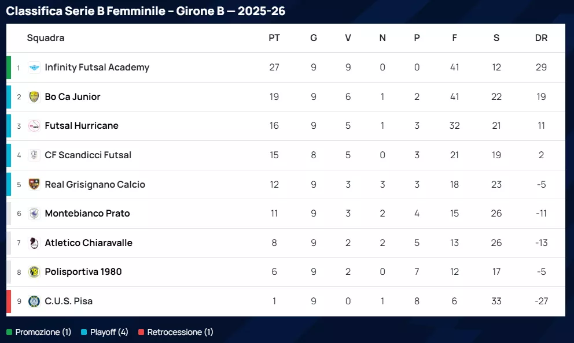This screenshot has width=574, height=343.
Task: Click the Squadra column header
Action: tap(46, 38)
